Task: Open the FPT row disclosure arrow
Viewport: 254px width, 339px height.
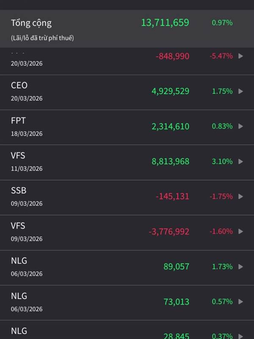Action: point(241,126)
